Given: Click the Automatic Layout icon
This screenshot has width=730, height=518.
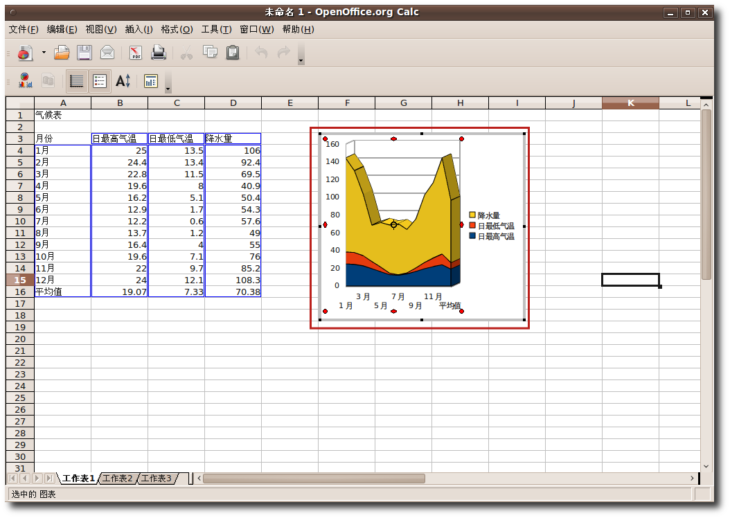Looking at the screenshot, I should coord(151,81).
